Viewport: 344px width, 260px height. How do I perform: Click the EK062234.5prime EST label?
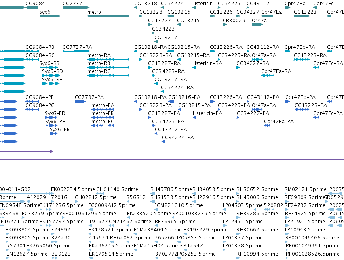(73, 189)
